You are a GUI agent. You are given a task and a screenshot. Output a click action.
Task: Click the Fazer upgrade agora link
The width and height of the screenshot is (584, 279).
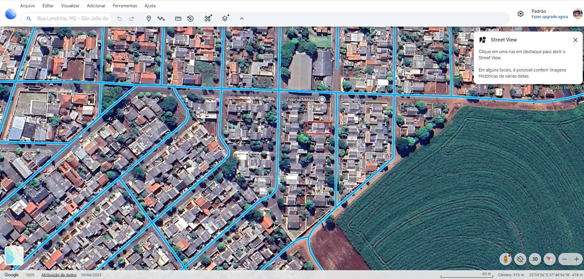549,17
